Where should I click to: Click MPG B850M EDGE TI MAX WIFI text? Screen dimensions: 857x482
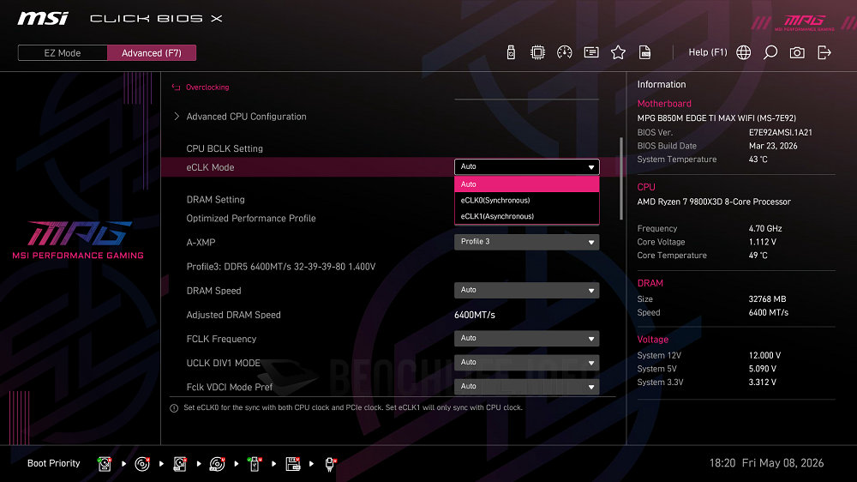(x=716, y=118)
